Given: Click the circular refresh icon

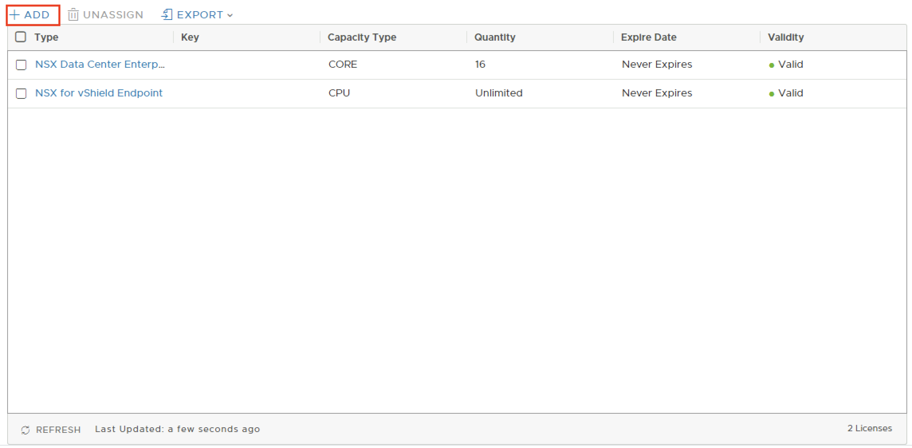Looking at the screenshot, I should (26, 430).
